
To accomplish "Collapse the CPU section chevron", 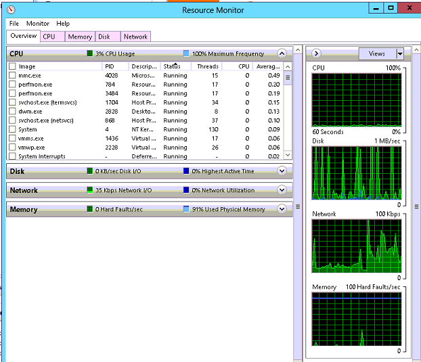I will [282, 53].
